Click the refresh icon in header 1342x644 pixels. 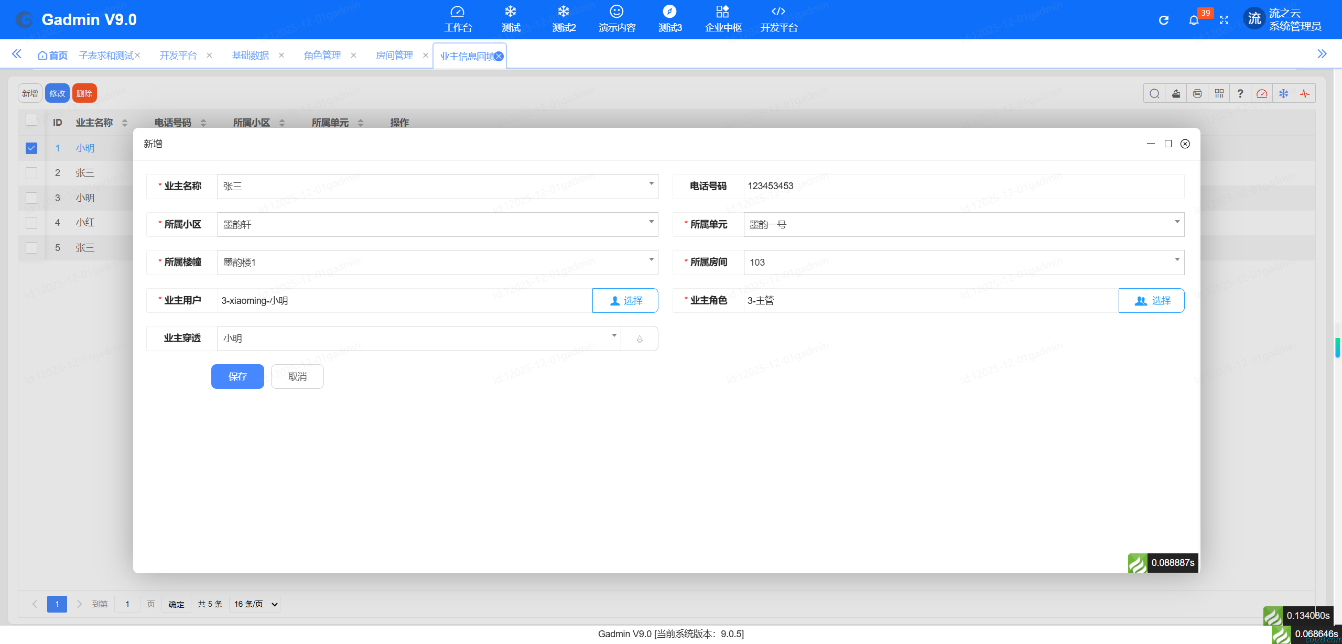[1163, 20]
